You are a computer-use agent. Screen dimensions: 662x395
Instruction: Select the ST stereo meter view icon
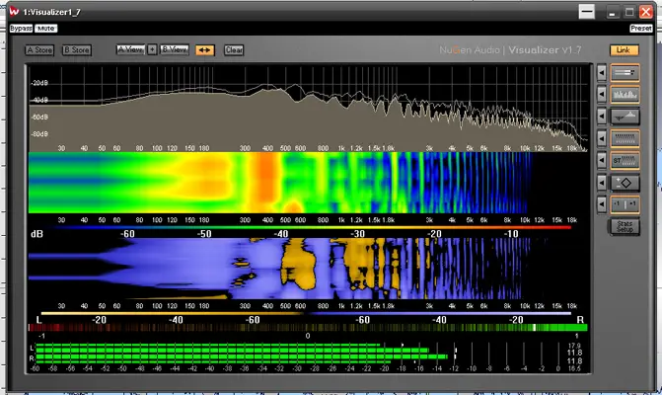pyautogui.click(x=624, y=160)
